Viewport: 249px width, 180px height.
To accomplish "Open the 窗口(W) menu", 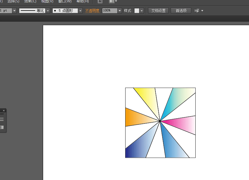I will [65, 1].
